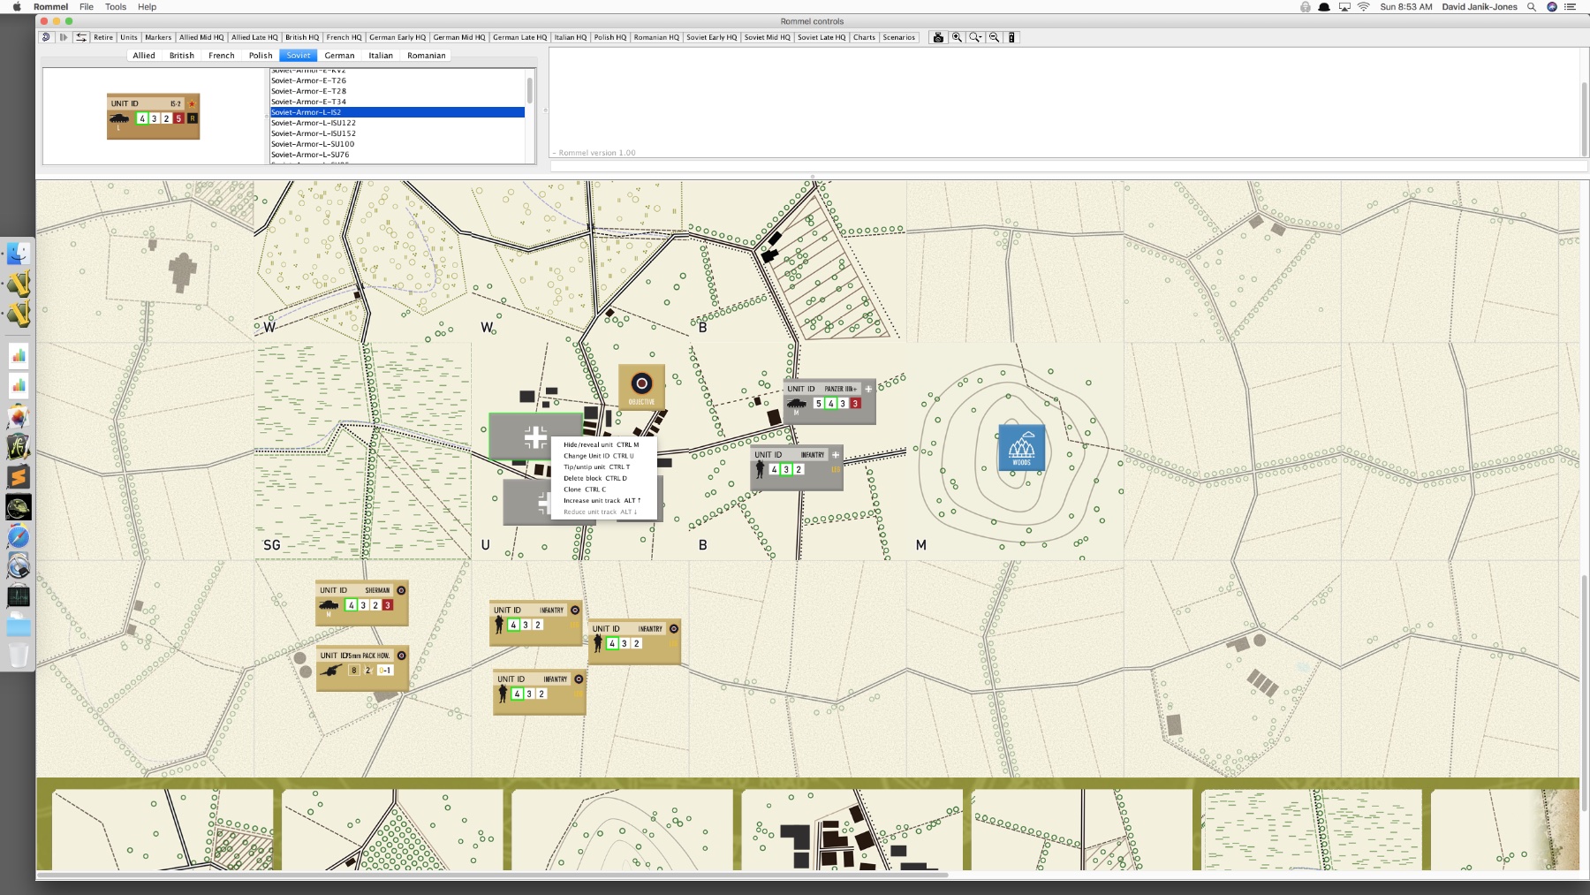
Task: Click the Retire toolbar button
Action: pos(103,37)
